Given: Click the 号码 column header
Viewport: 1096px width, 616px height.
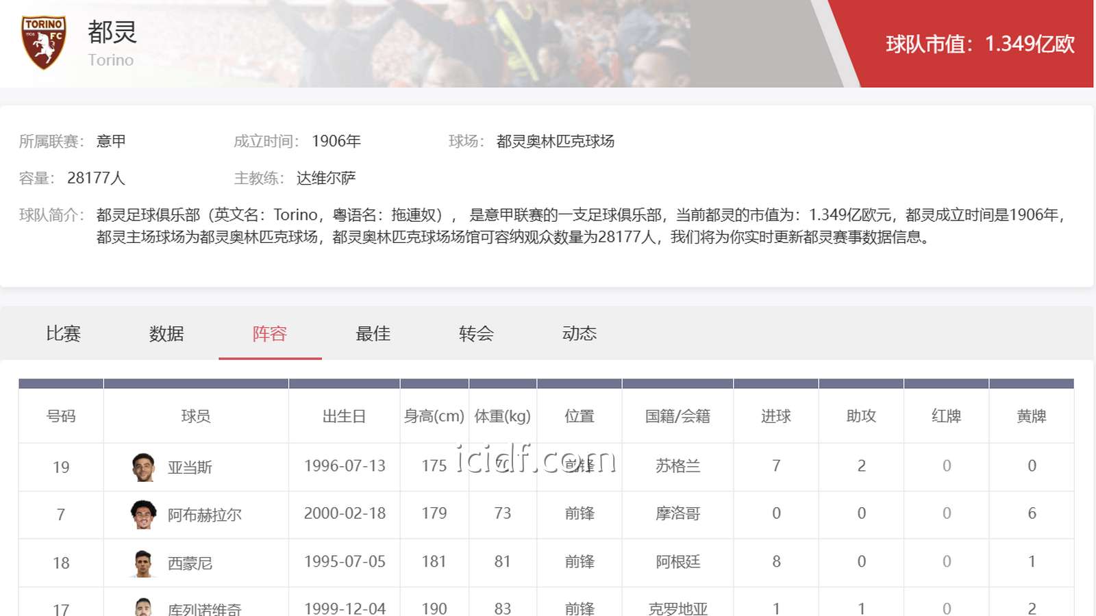Looking at the screenshot, I should tap(61, 416).
